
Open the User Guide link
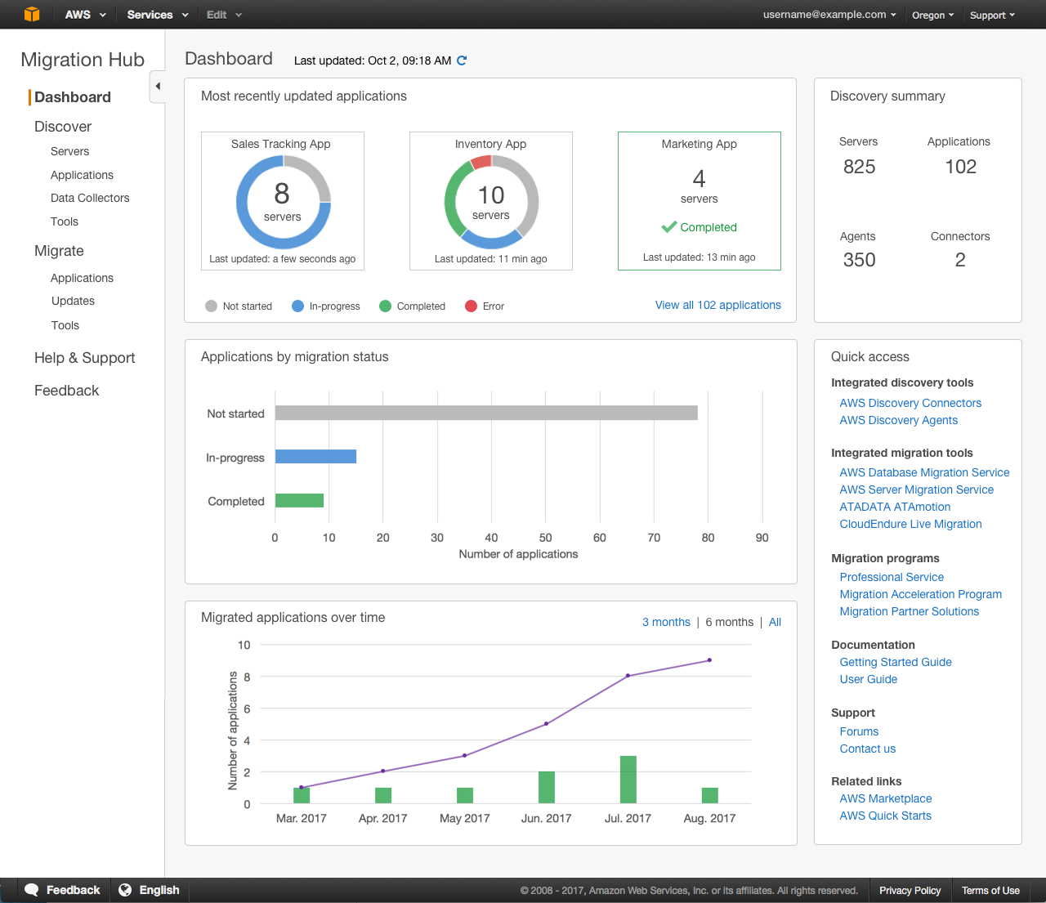click(x=869, y=679)
